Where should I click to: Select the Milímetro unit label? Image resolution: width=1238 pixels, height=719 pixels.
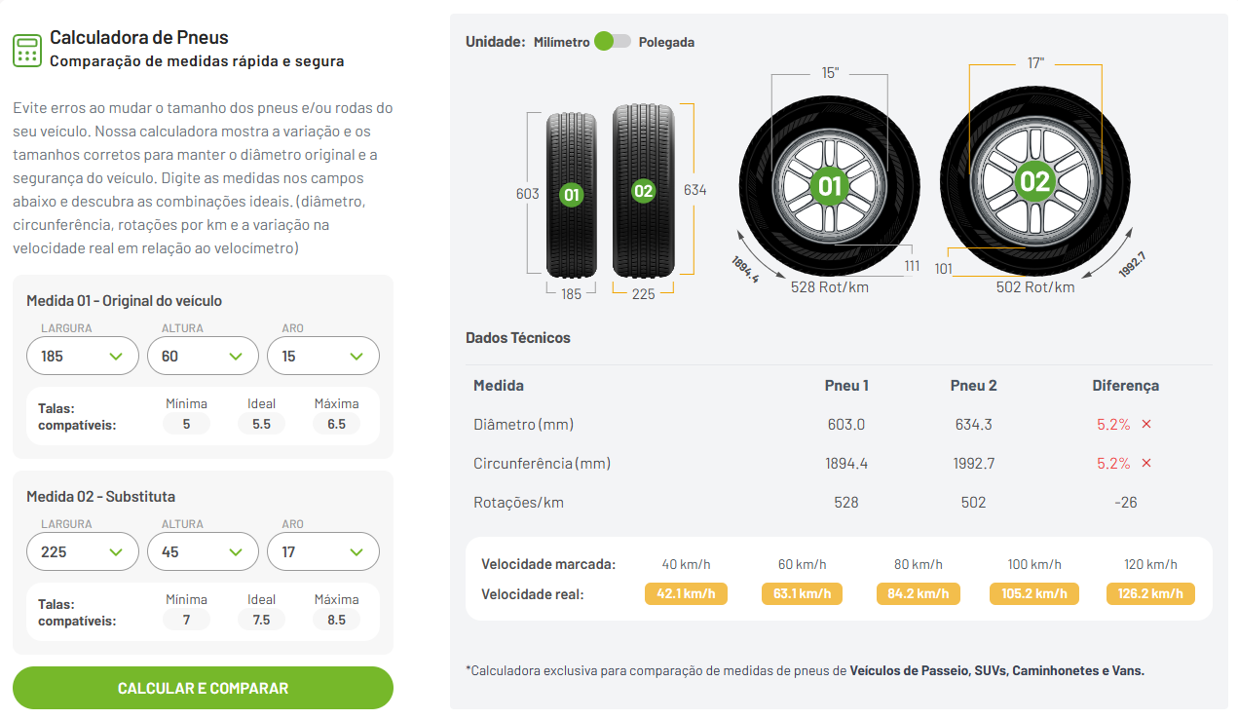pyautogui.click(x=562, y=42)
